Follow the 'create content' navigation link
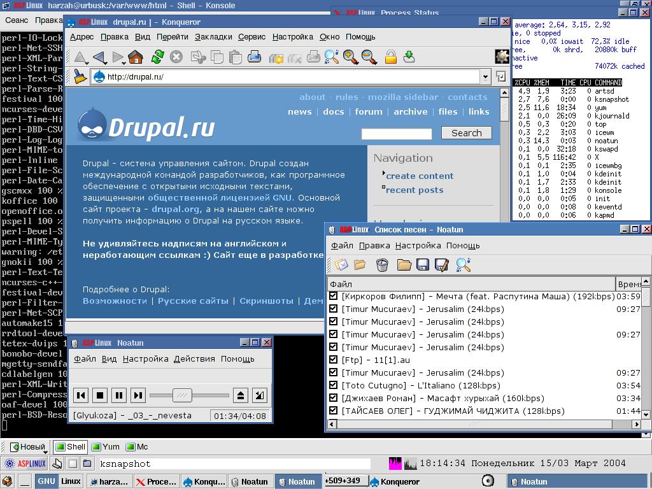This screenshot has height=489, width=652. pos(420,176)
